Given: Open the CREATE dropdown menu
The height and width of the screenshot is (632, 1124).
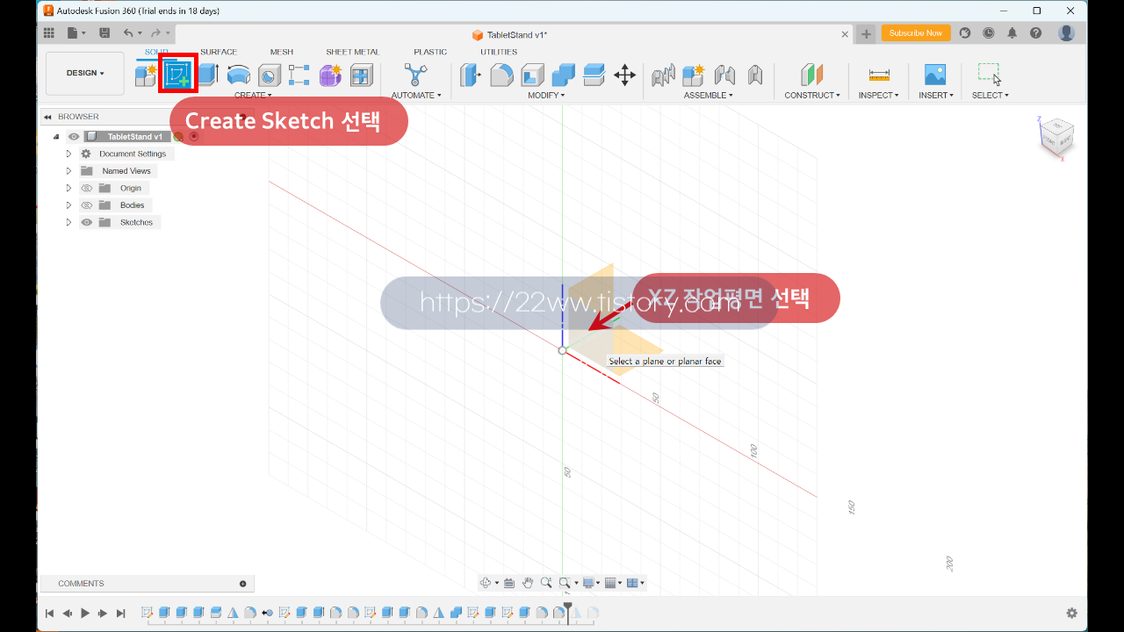Looking at the screenshot, I should coord(253,95).
